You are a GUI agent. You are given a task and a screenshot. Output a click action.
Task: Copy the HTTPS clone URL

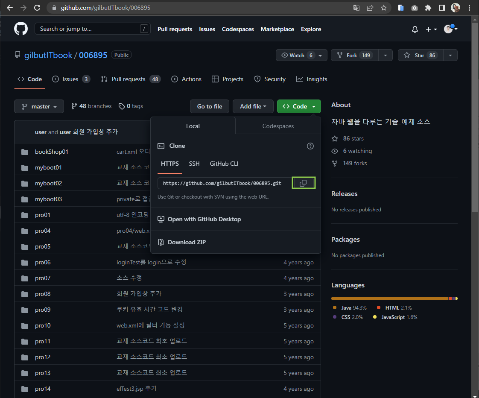(x=304, y=183)
